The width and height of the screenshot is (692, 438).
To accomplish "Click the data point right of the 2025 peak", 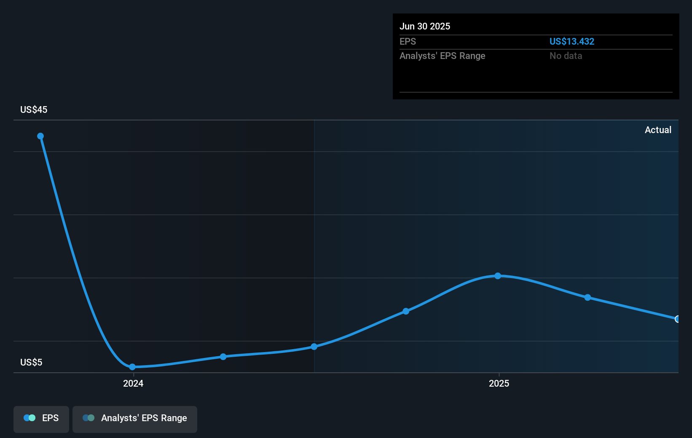I will point(587,297).
